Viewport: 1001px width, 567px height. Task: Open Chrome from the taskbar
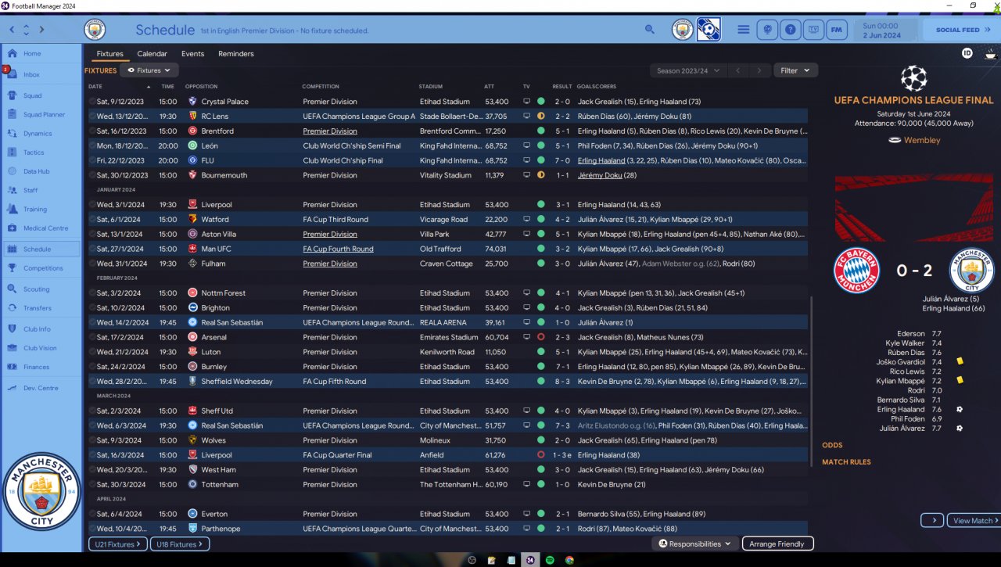pos(569,560)
